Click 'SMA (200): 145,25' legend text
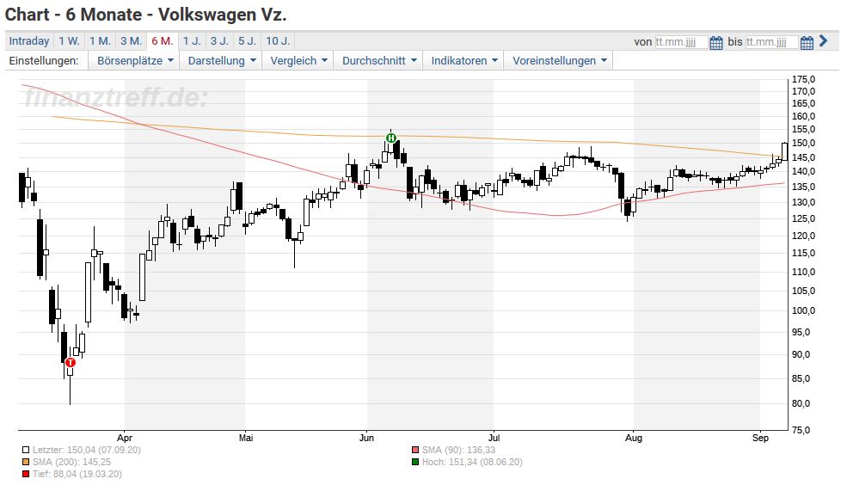 point(71,462)
